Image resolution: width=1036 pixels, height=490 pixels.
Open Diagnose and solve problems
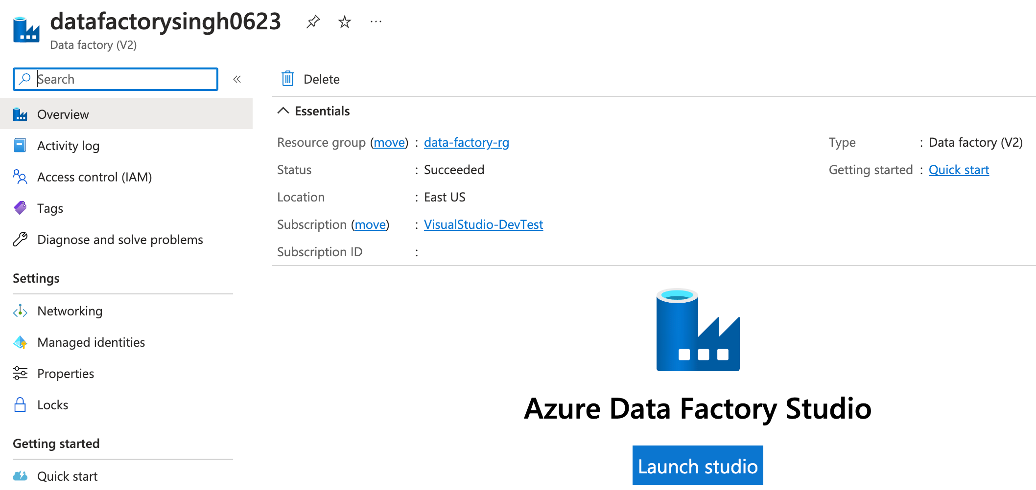[120, 239]
